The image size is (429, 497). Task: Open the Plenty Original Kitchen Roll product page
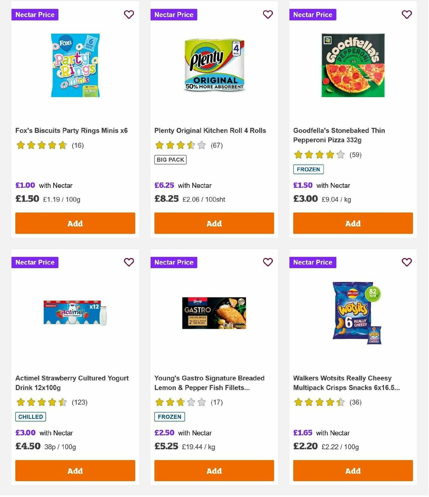coord(209,130)
